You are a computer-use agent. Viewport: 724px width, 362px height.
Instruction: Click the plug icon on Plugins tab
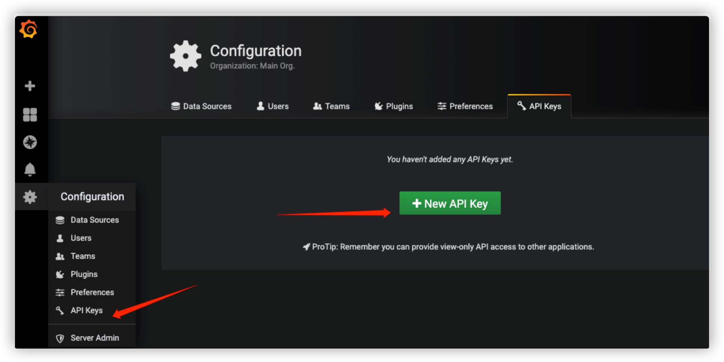[378, 106]
